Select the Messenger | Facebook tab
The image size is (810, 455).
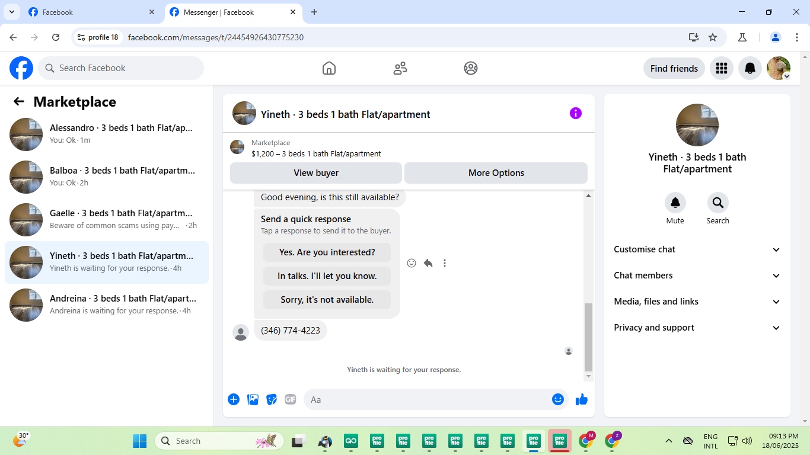tap(233, 12)
